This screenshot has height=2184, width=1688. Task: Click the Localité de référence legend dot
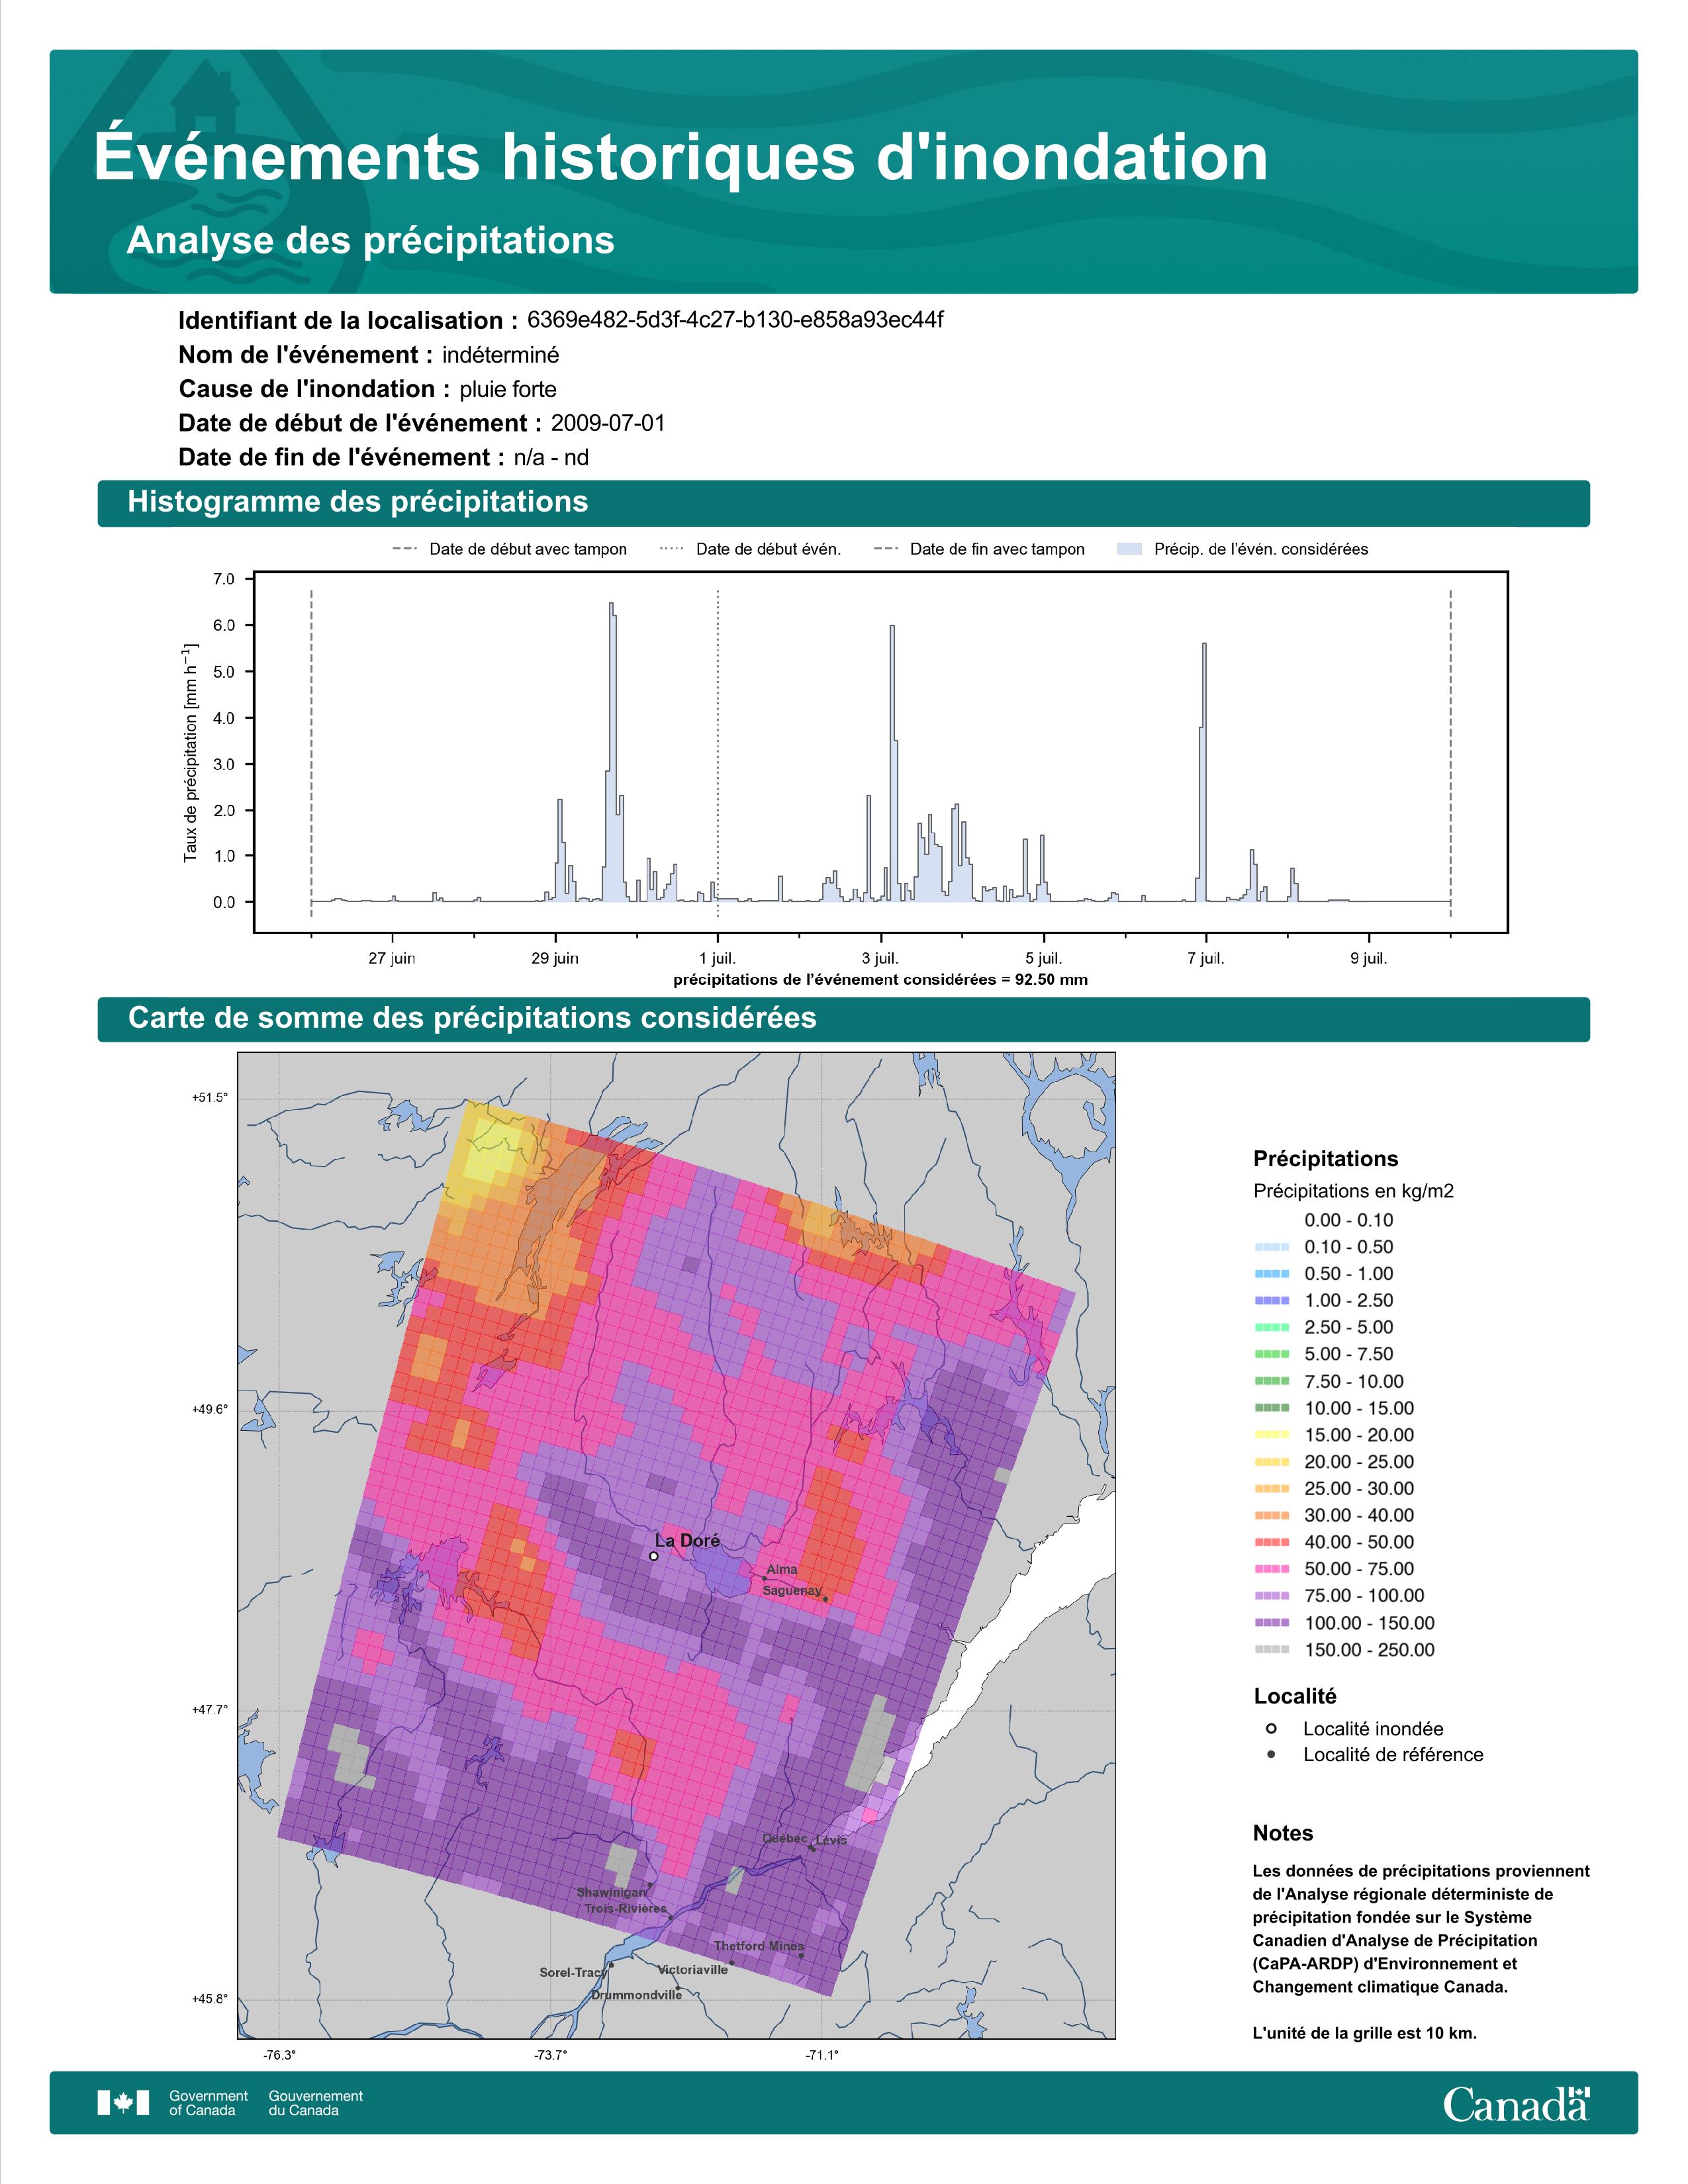pos(1271,1754)
